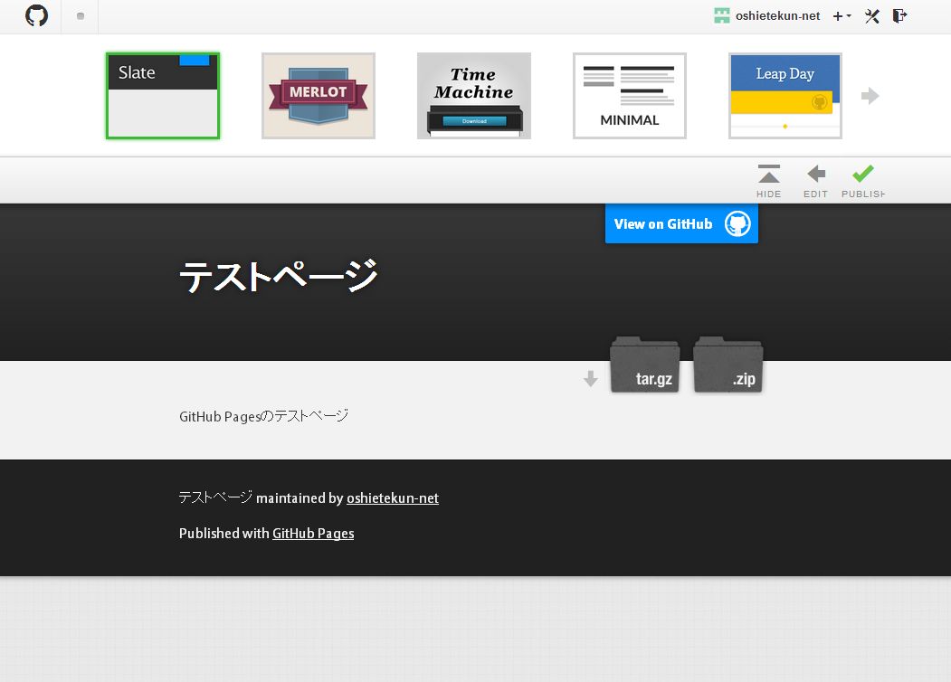The width and height of the screenshot is (951, 682).
Task: Click the sign out icon
Action: [x=900, y=15]
